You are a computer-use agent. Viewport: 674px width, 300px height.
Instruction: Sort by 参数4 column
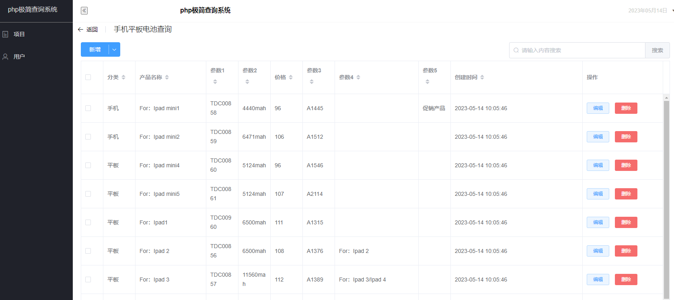pyautogui.click(x=358, y=77)
